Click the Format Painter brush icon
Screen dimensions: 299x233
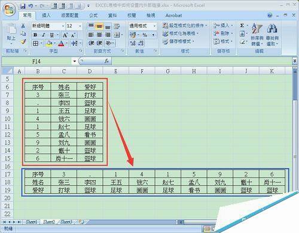coord(23,42)
